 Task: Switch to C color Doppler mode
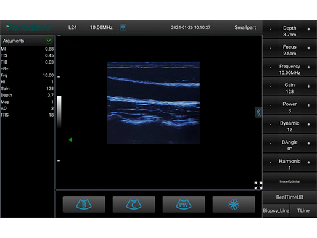coord(134,204)
